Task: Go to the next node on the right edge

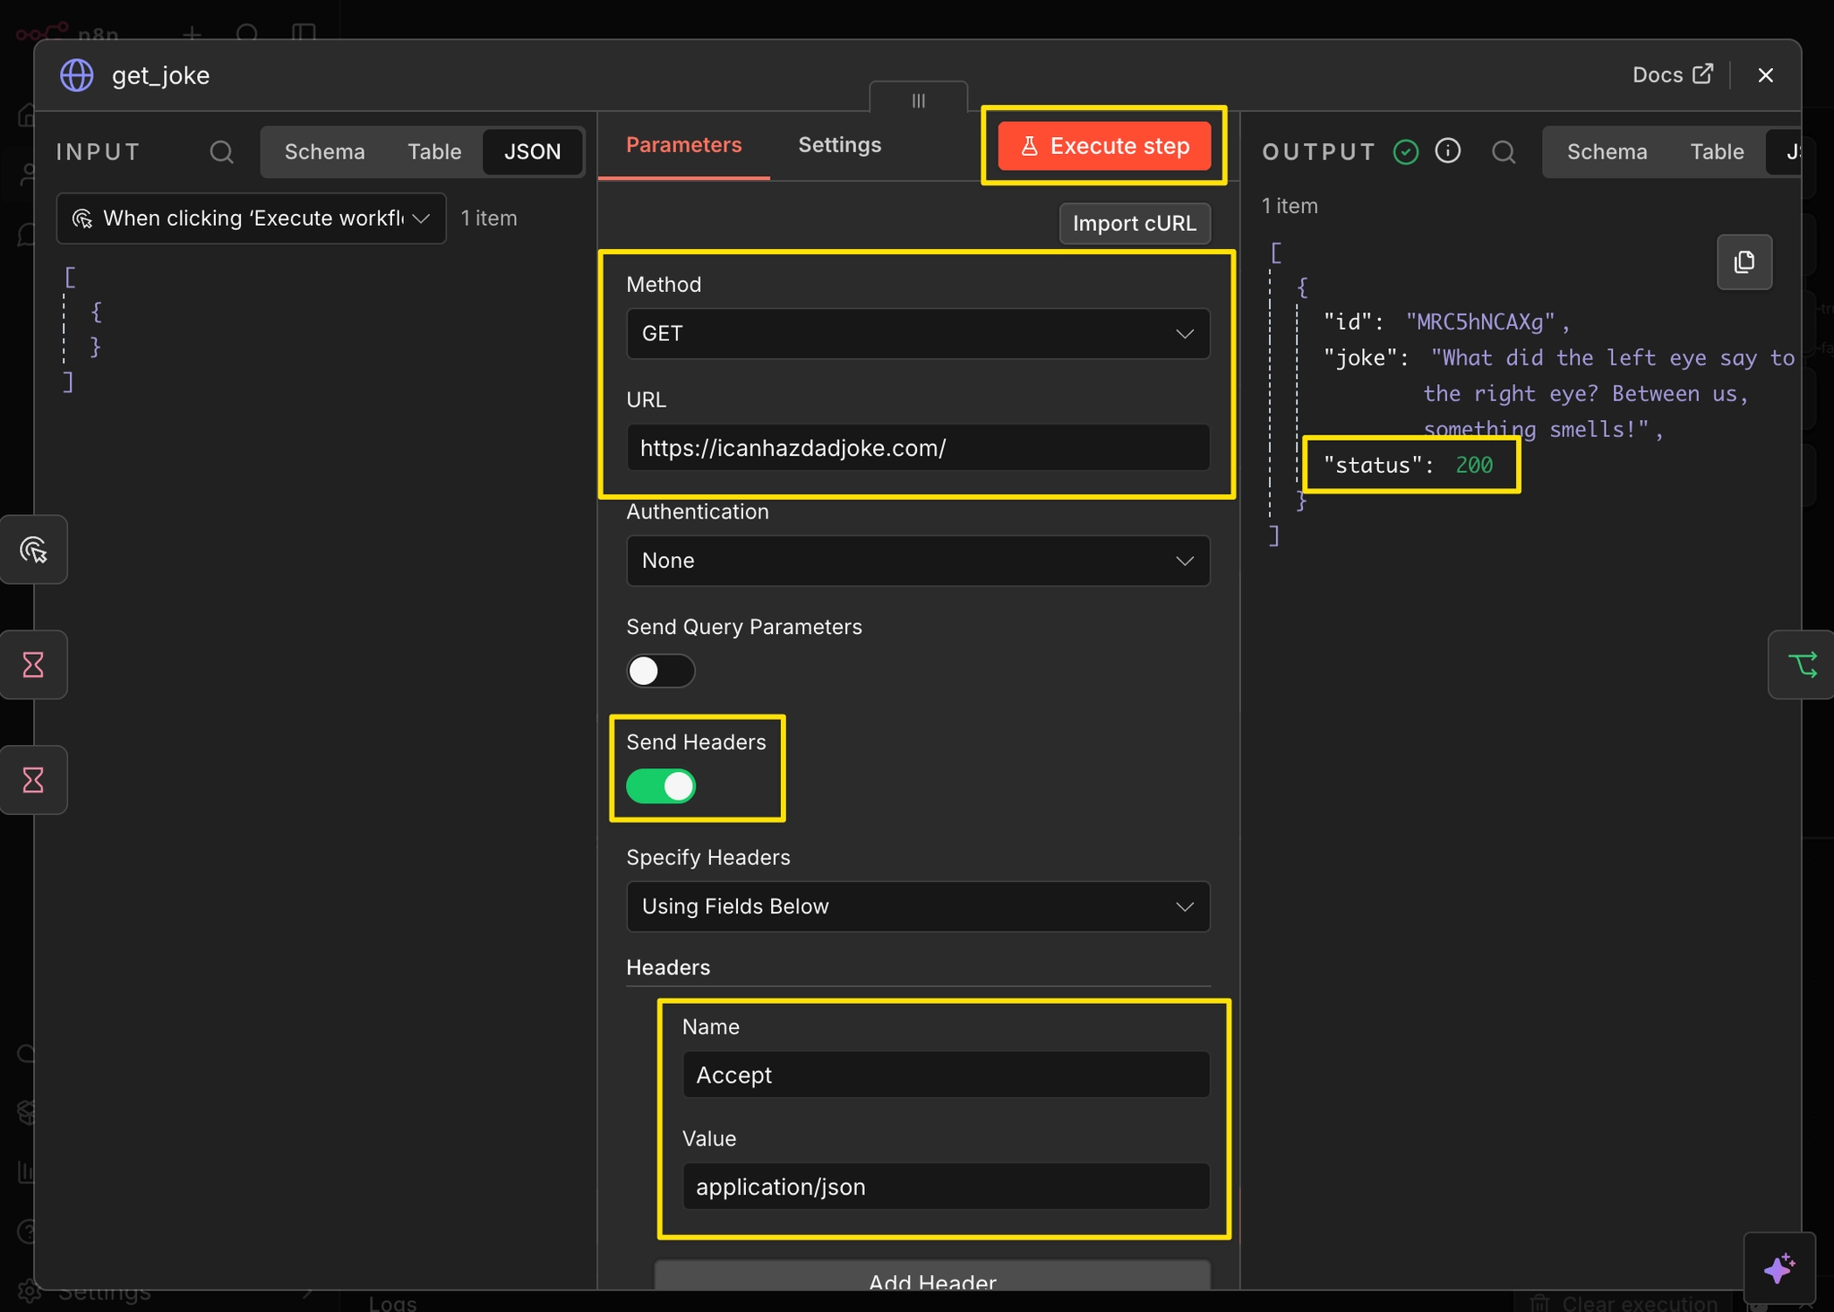Action: [1802, 665]
